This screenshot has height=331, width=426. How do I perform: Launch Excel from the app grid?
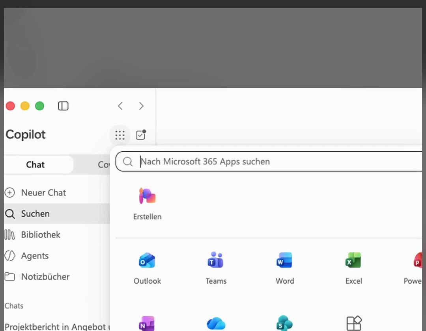click(353, 260)
